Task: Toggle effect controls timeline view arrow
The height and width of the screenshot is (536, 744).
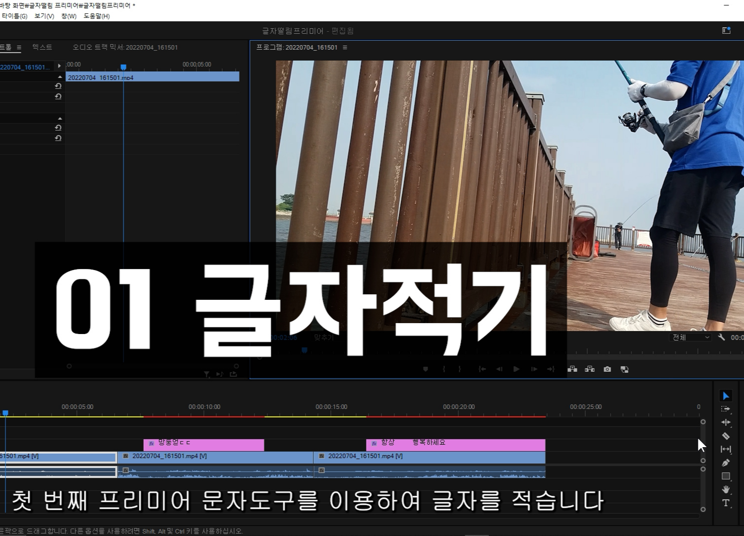Action: (x=59, y=66)
